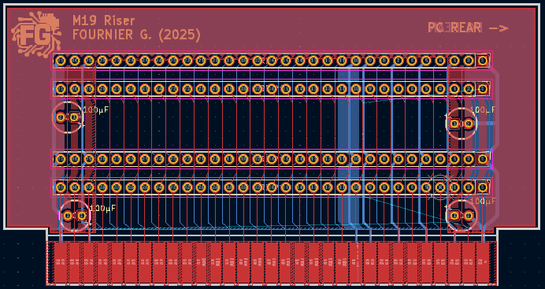Select the "FOURNIER G. (2025)" silkscreen text
This screenshot has width=545, height=289.
point(136,35)
